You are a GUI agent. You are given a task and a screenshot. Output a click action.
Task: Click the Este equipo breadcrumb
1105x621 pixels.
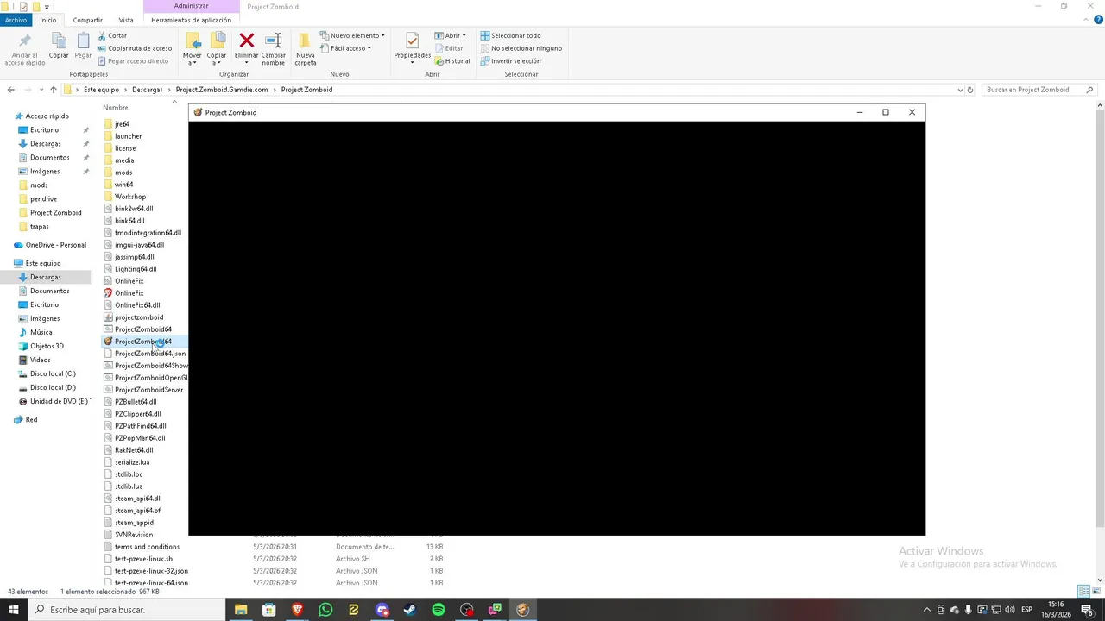(x=101, y=90)
